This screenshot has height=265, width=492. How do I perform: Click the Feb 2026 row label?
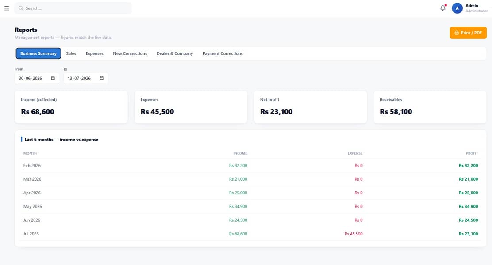[x=32, y=166]
